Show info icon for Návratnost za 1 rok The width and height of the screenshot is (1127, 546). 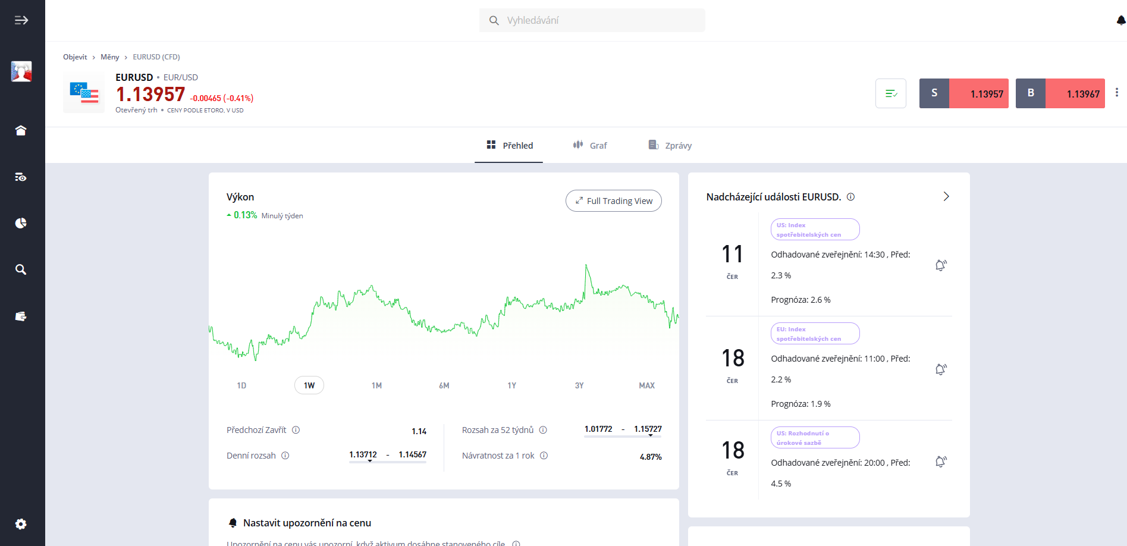[x=544, y=456]
